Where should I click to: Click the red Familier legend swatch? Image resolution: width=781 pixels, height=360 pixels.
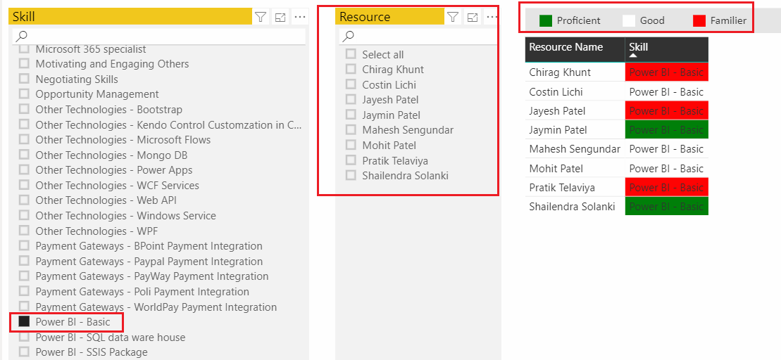click(x=699, y=21)
